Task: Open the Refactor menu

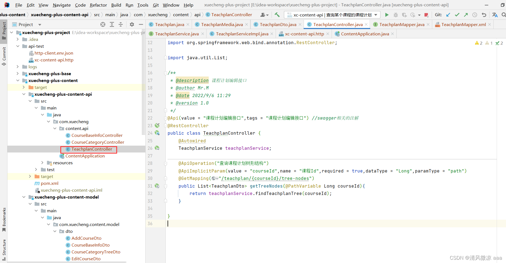Action: 98,5
